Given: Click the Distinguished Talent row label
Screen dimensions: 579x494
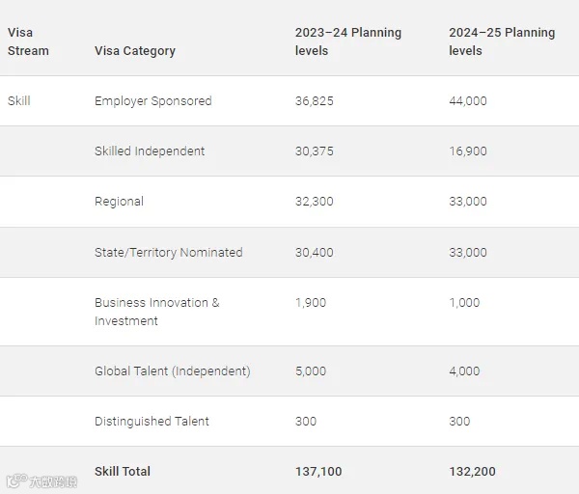Looking at the screenshot, I should 152,422.
